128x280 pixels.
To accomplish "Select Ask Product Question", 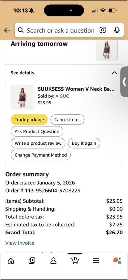I will [37, 132].
